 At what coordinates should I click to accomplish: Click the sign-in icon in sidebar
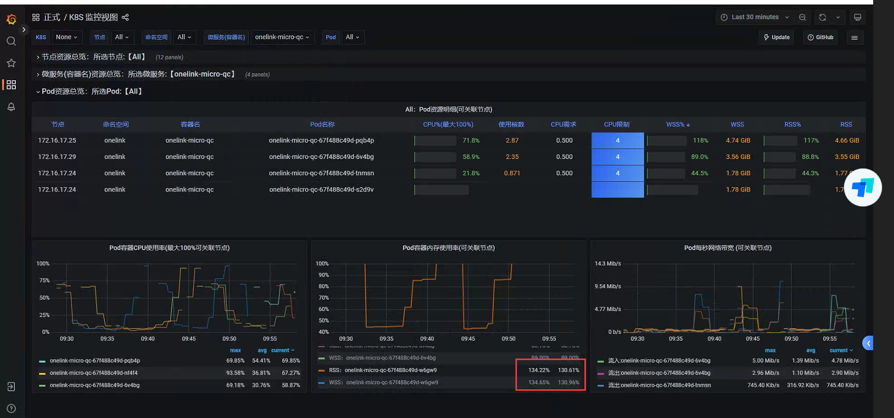11,387
